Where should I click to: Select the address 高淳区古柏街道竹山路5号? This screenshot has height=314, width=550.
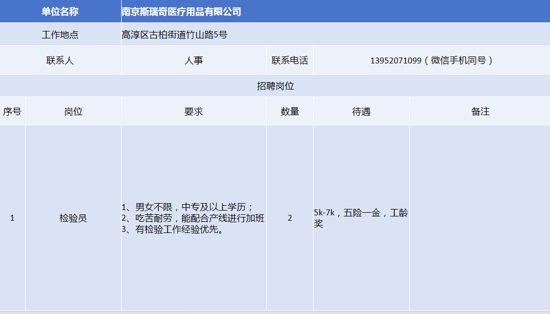(175, 35)
